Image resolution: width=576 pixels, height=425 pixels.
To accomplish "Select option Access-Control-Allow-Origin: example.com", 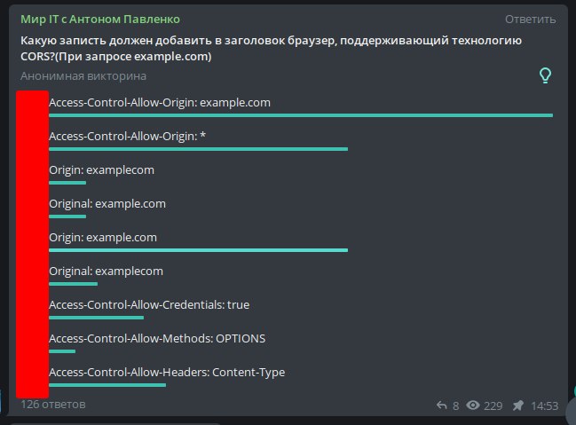I will tap(160, 103).
